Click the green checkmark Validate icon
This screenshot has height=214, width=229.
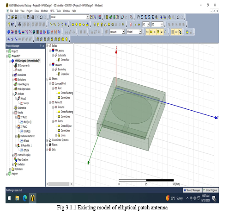pyautogui.click(x=111, y=17)
